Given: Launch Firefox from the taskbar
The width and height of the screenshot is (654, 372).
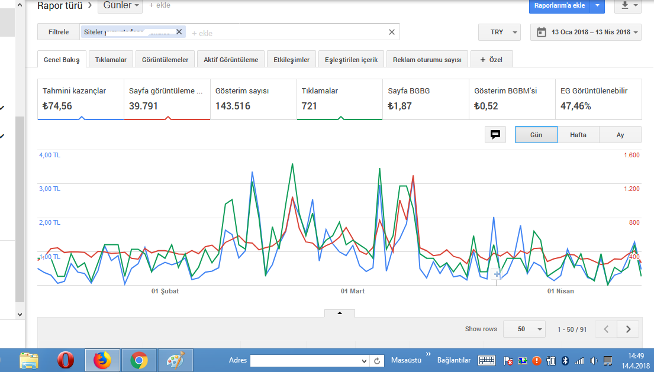Looking at the screenshot, I should pos(102,360).
